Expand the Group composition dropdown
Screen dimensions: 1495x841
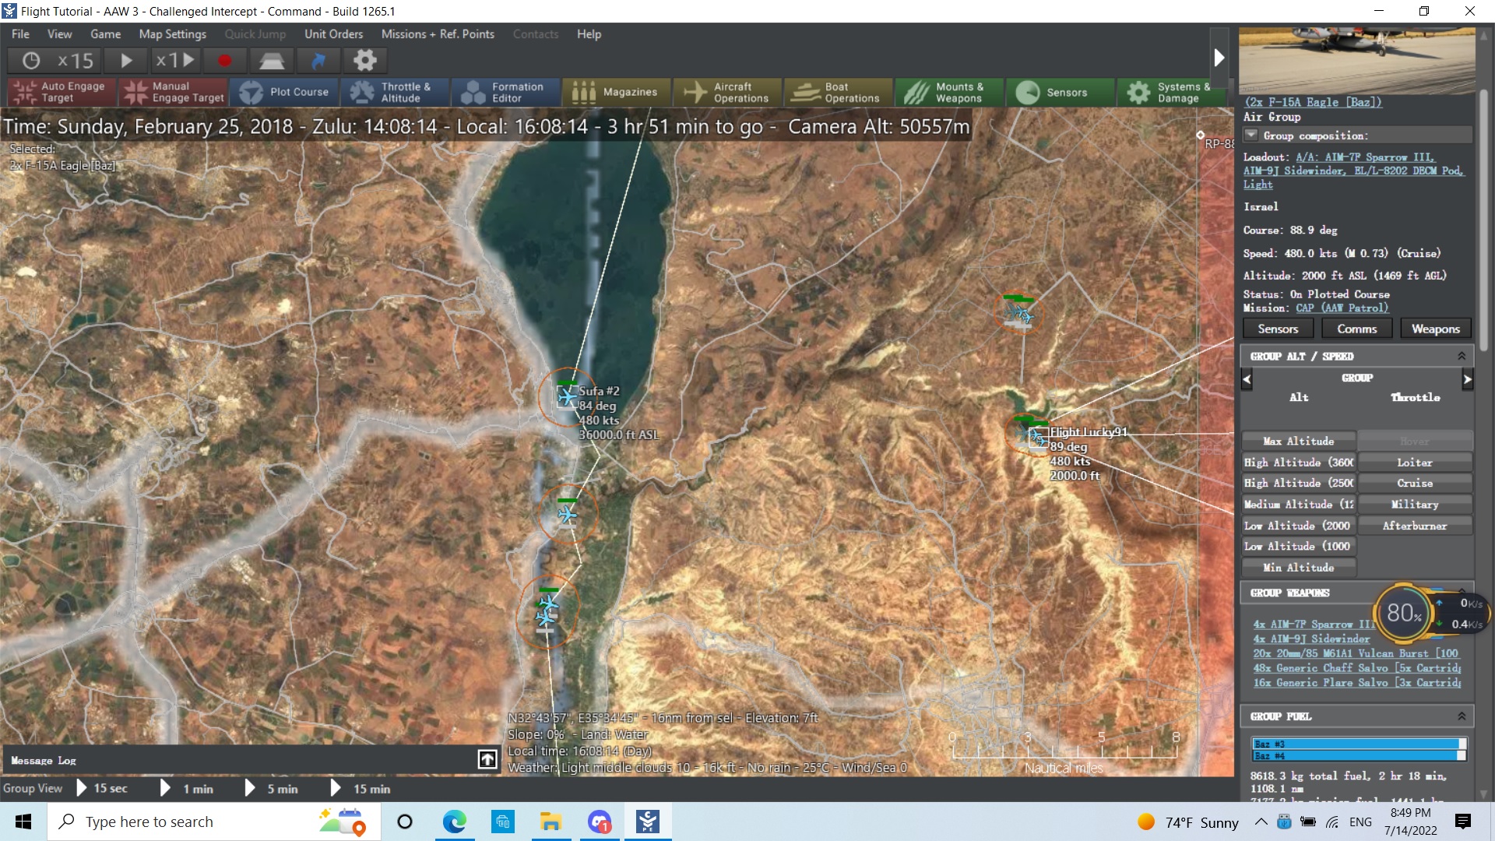click(1251, 135)
